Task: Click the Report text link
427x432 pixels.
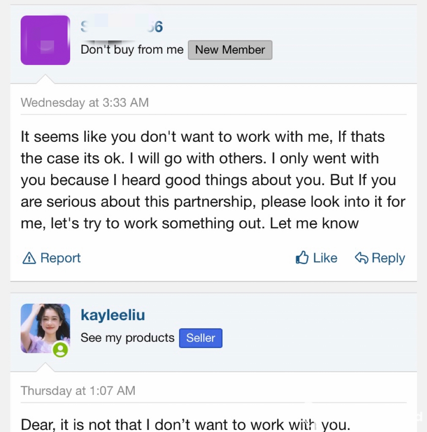Action: click(60, 258)
